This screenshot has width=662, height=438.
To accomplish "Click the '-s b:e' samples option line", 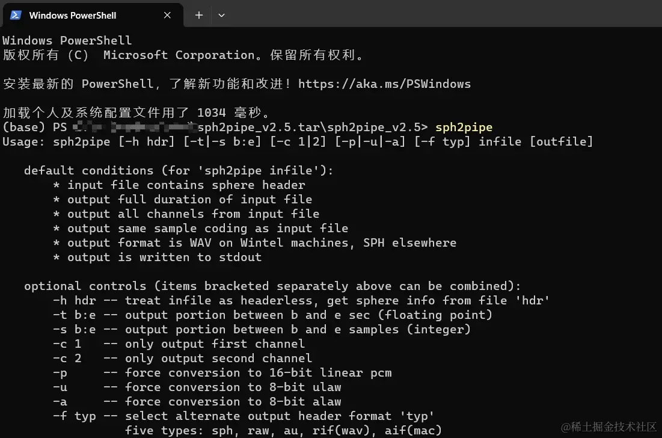I will pos(262,329).
